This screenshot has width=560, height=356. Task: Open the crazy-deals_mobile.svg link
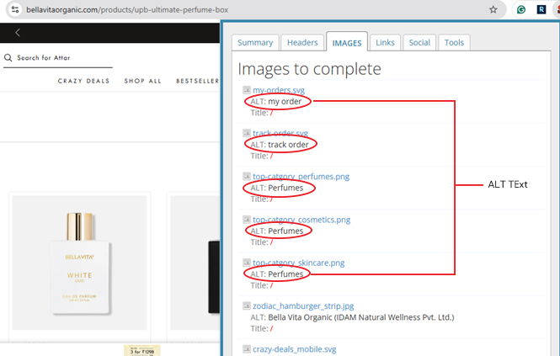point(294,349)
